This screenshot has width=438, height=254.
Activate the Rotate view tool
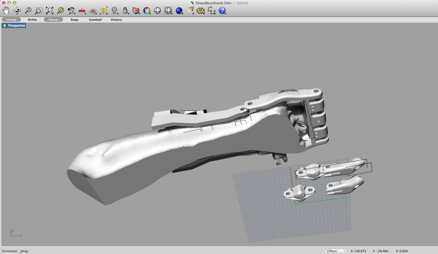(17, 10)
